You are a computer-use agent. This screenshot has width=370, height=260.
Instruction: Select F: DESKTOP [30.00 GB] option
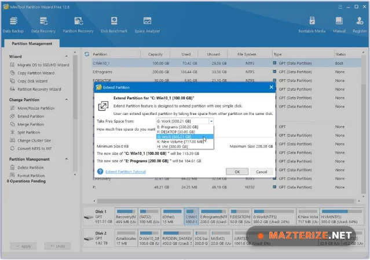coord(185,132)
